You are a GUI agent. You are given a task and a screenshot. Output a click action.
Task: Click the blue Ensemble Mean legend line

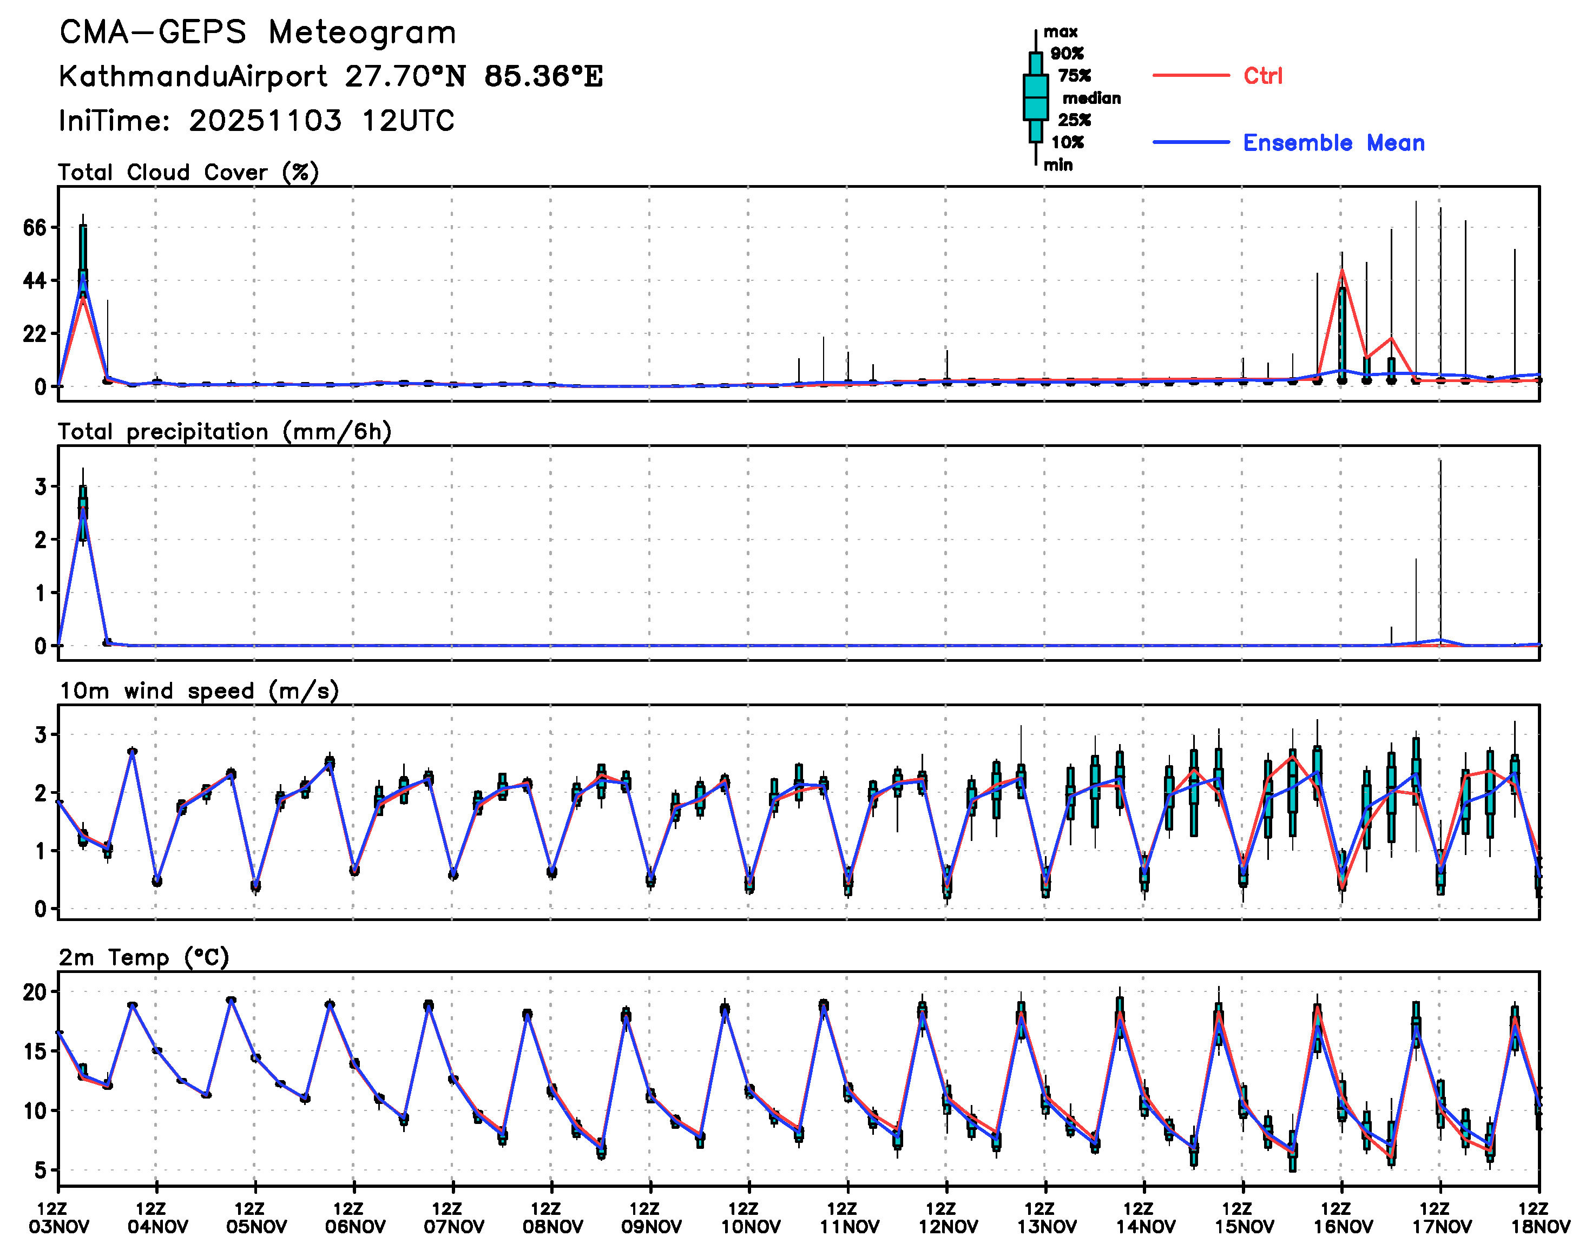pyautogui.click(x=1190, y=142)
